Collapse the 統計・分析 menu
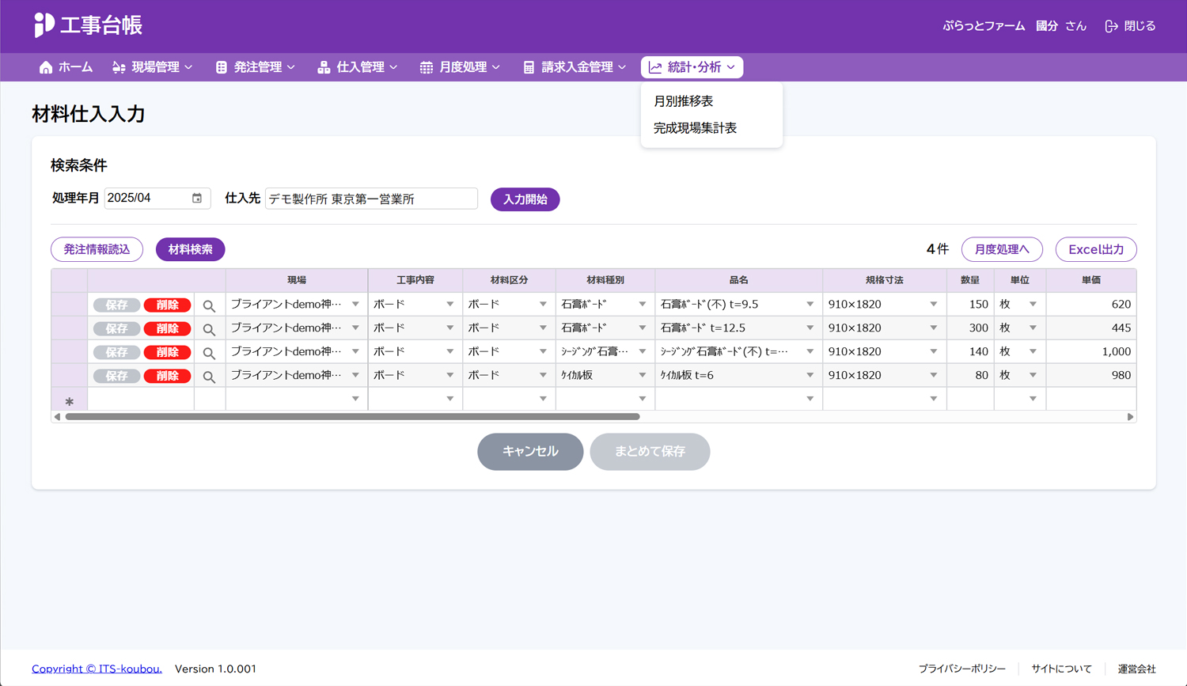The width and height of the screenshot is (1187, 686). click(692, 67)
